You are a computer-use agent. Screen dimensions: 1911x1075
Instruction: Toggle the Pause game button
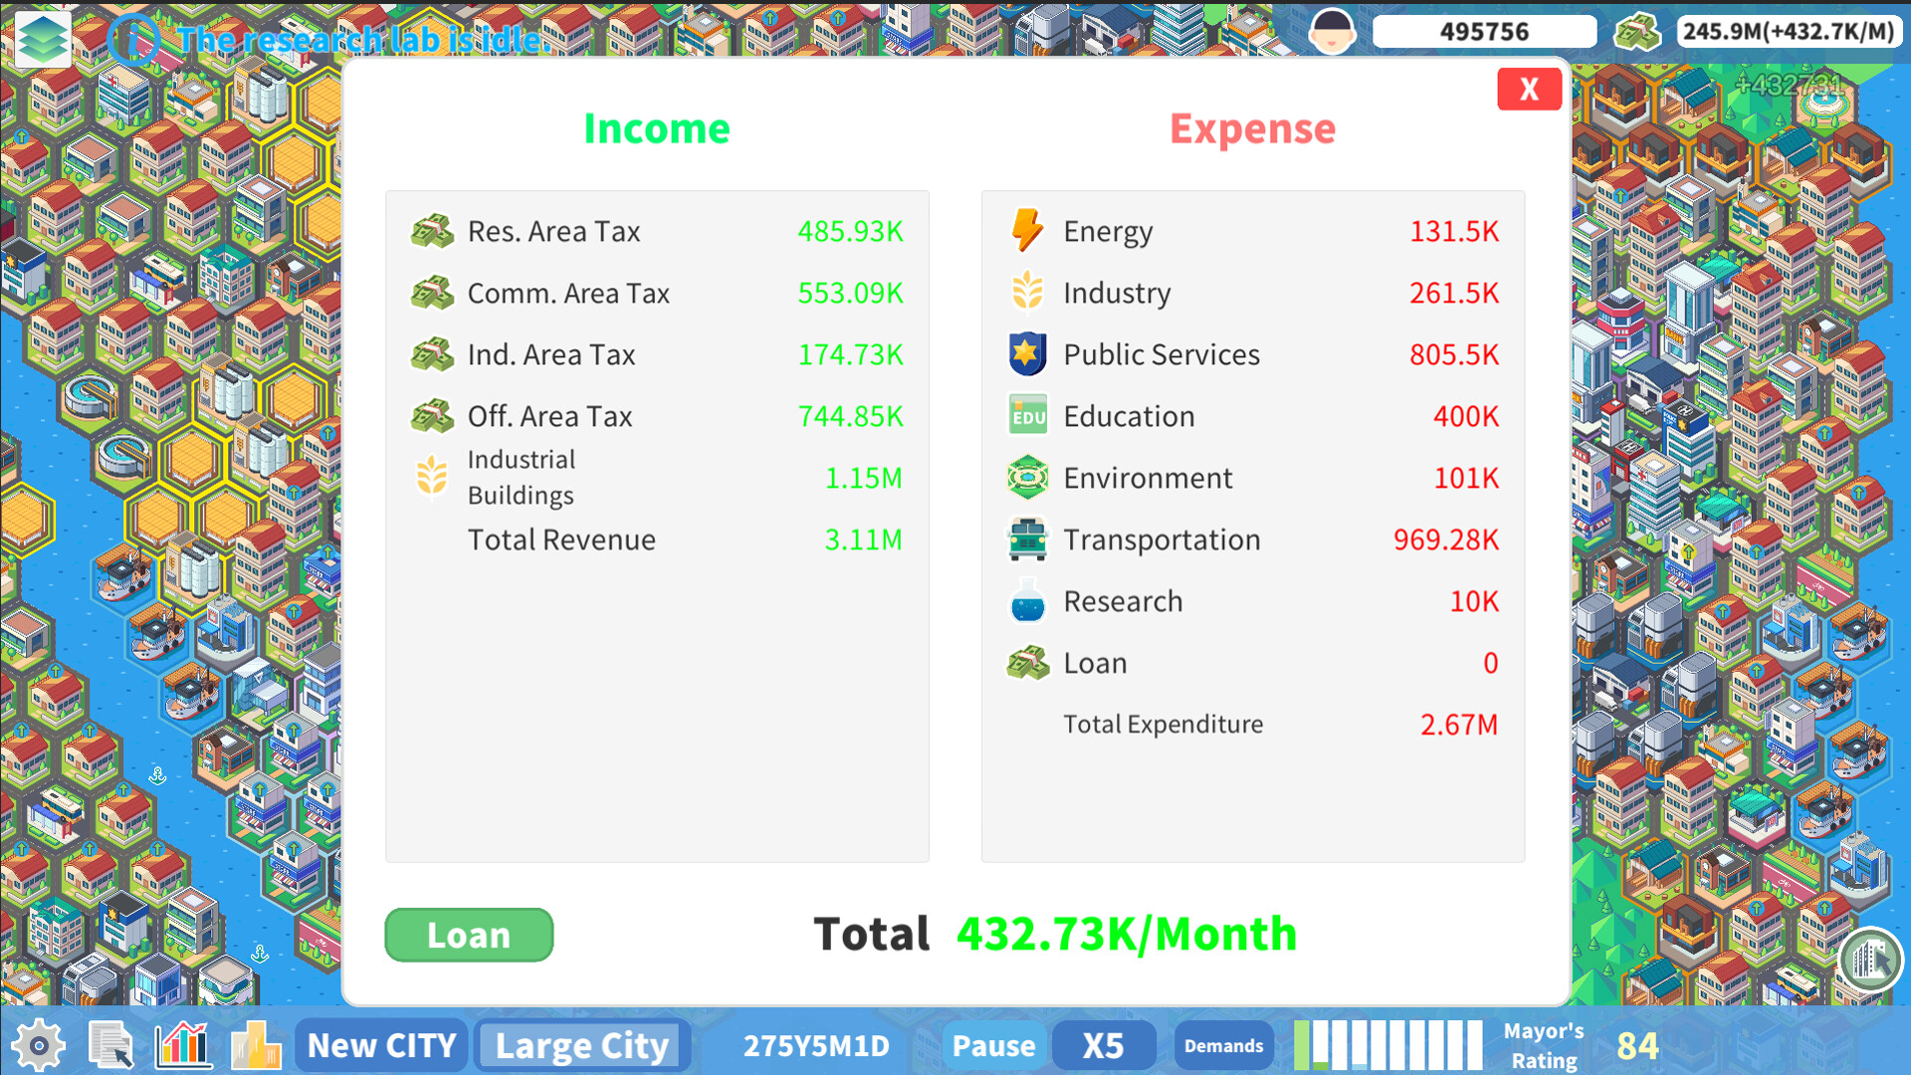tap(993, 1045)
